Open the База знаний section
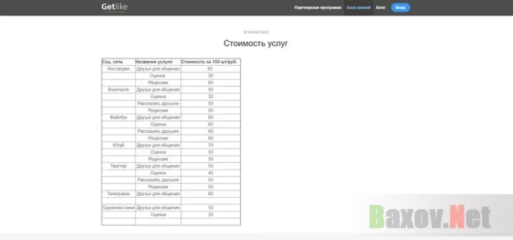This screenshot has height=240, width=513. (x=358, y=8)
